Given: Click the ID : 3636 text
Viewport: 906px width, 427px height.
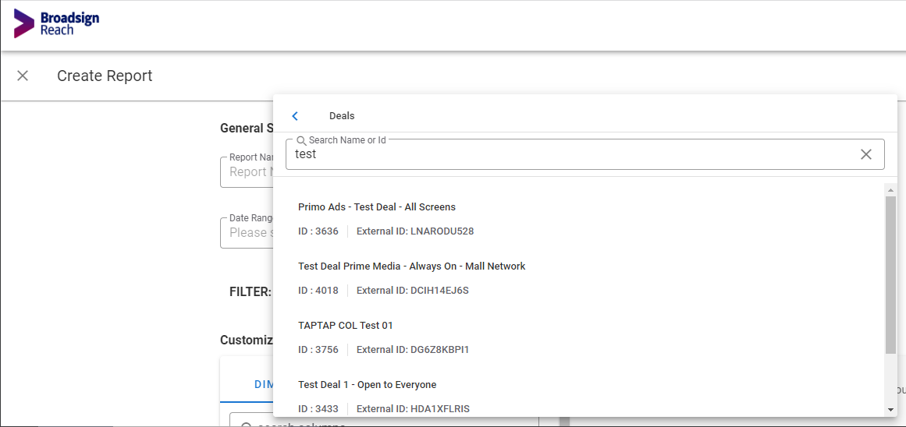Looking at the screenshot, I should pyautogui.click(x=318, y=231).
